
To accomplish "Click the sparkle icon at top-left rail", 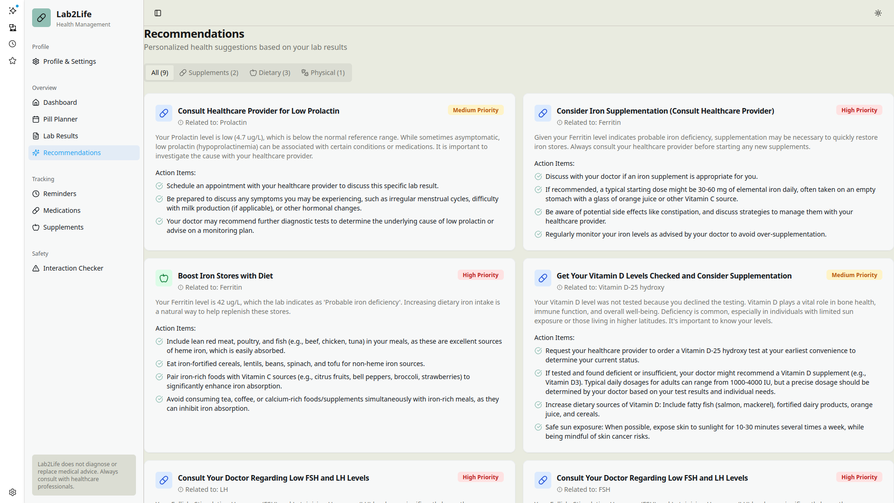I will pos(13,10).
